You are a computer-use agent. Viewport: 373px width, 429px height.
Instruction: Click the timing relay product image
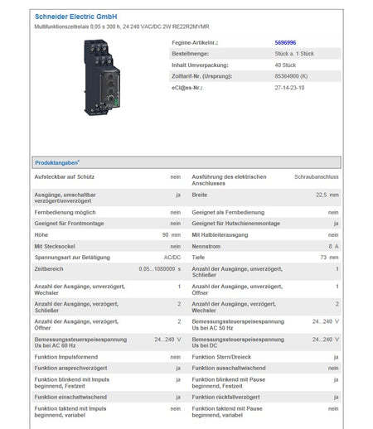(102, 78)
